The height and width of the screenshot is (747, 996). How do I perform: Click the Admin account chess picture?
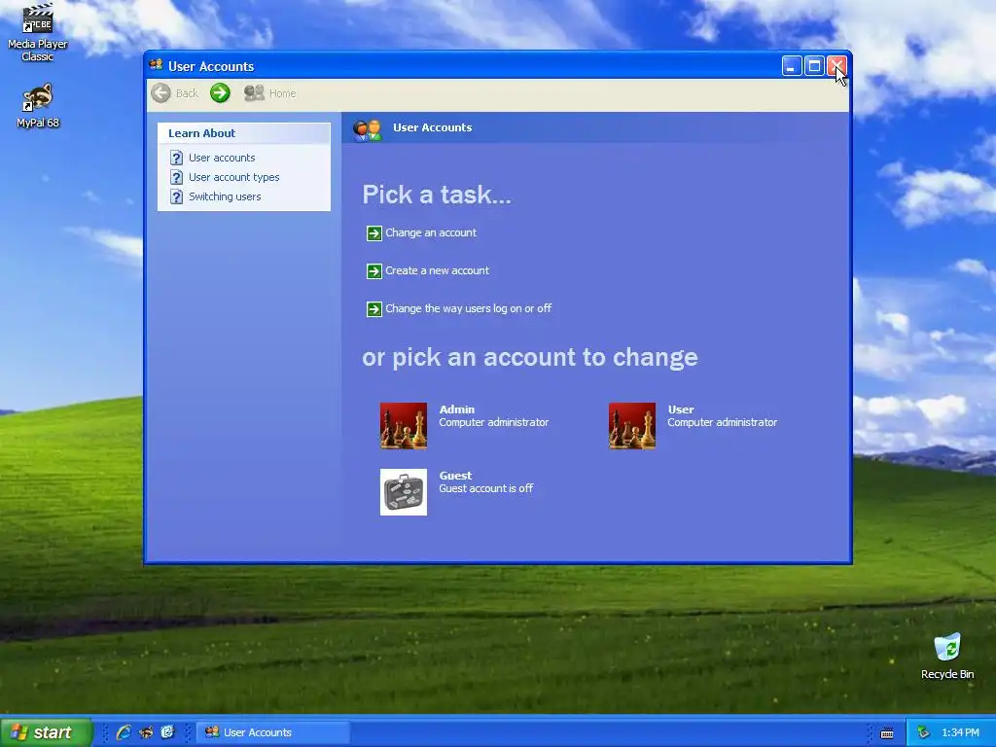coord(404,426)
